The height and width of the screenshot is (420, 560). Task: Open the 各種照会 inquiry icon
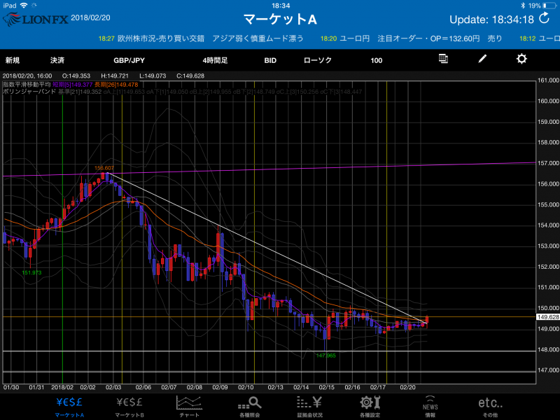point(250,405)
